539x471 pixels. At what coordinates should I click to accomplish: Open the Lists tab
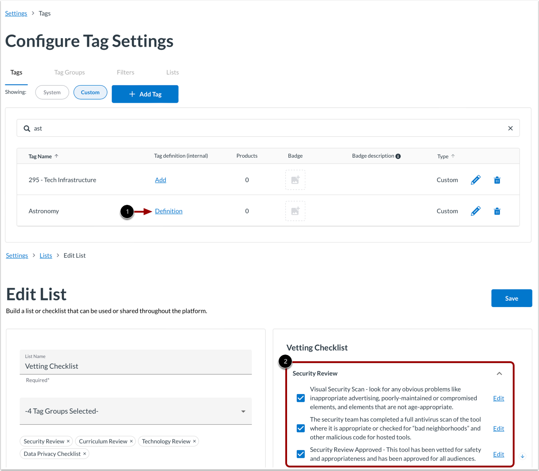point(172,72)
